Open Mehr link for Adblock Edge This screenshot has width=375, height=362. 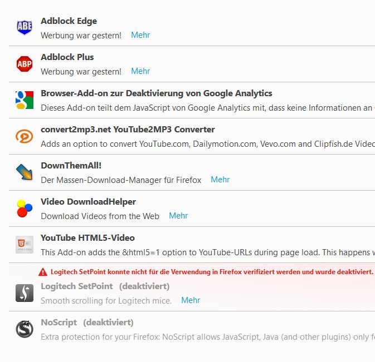coord(140,35)
